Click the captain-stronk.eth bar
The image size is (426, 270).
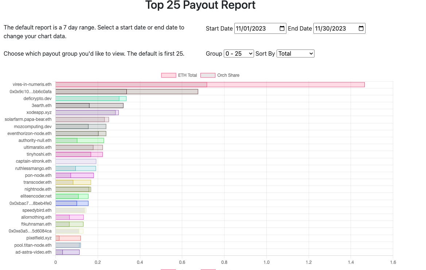pos(76,161)
